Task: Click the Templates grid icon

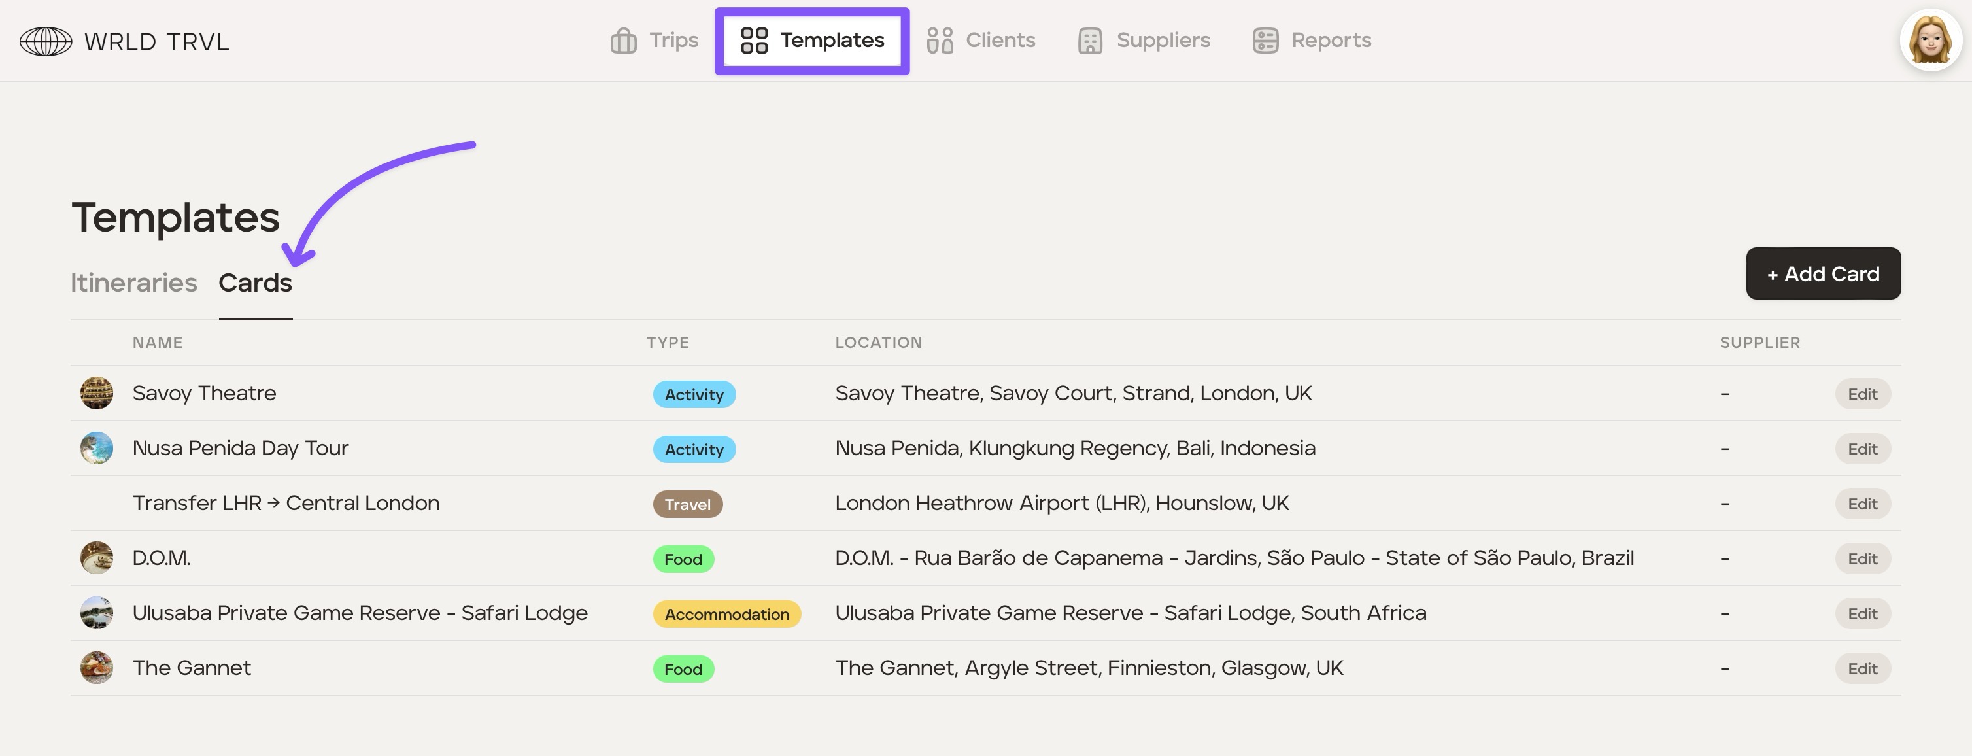Action: 754,41
